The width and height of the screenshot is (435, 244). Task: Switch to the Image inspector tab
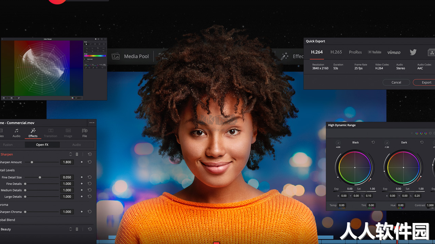click(x=68, y=133)
